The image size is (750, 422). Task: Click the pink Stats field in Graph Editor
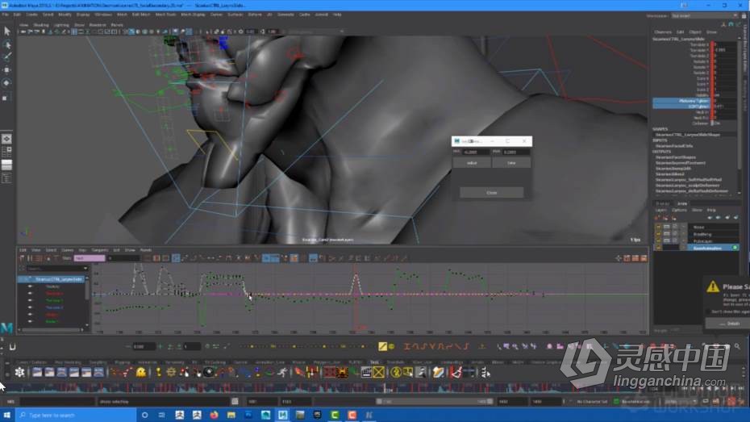pyautogui.click(x=90, y=258)
